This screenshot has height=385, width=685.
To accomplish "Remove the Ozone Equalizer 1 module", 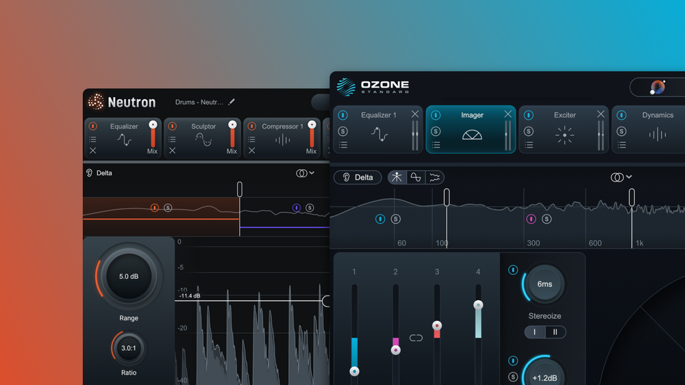I will (x=415, y=114).
